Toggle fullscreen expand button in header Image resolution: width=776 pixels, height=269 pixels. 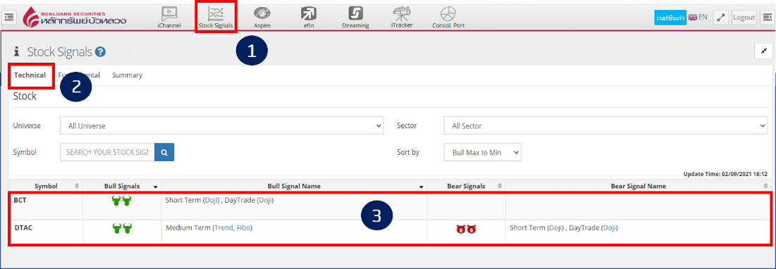click(x=721, y=18)
